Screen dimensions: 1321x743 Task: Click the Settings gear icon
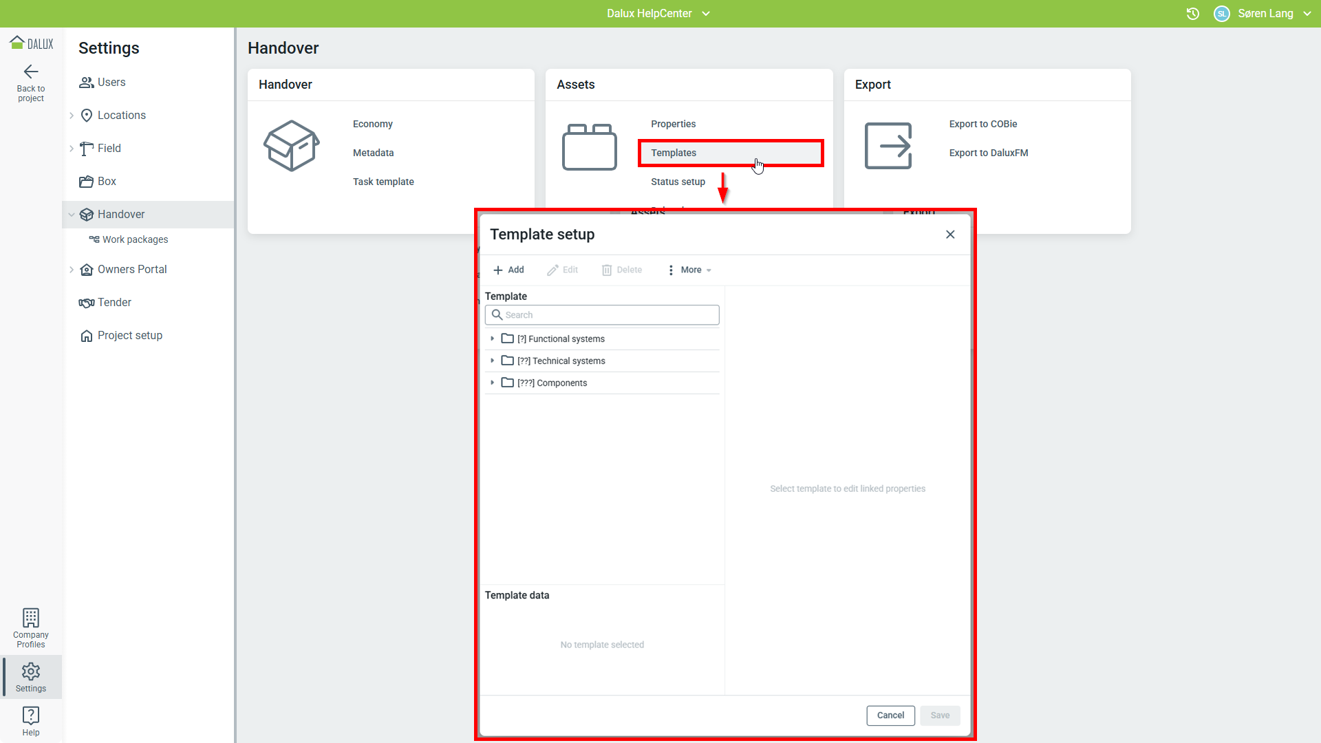[x=31, y=671]
